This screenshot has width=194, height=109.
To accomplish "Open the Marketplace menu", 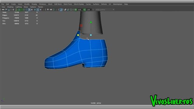I will 118,4.
